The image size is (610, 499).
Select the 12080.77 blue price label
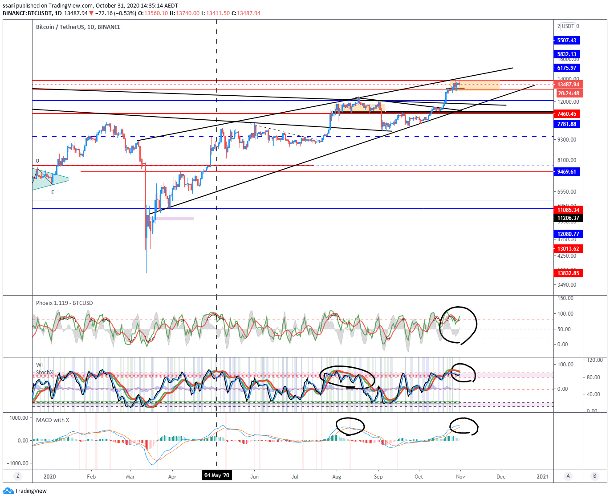click(568, 234)
